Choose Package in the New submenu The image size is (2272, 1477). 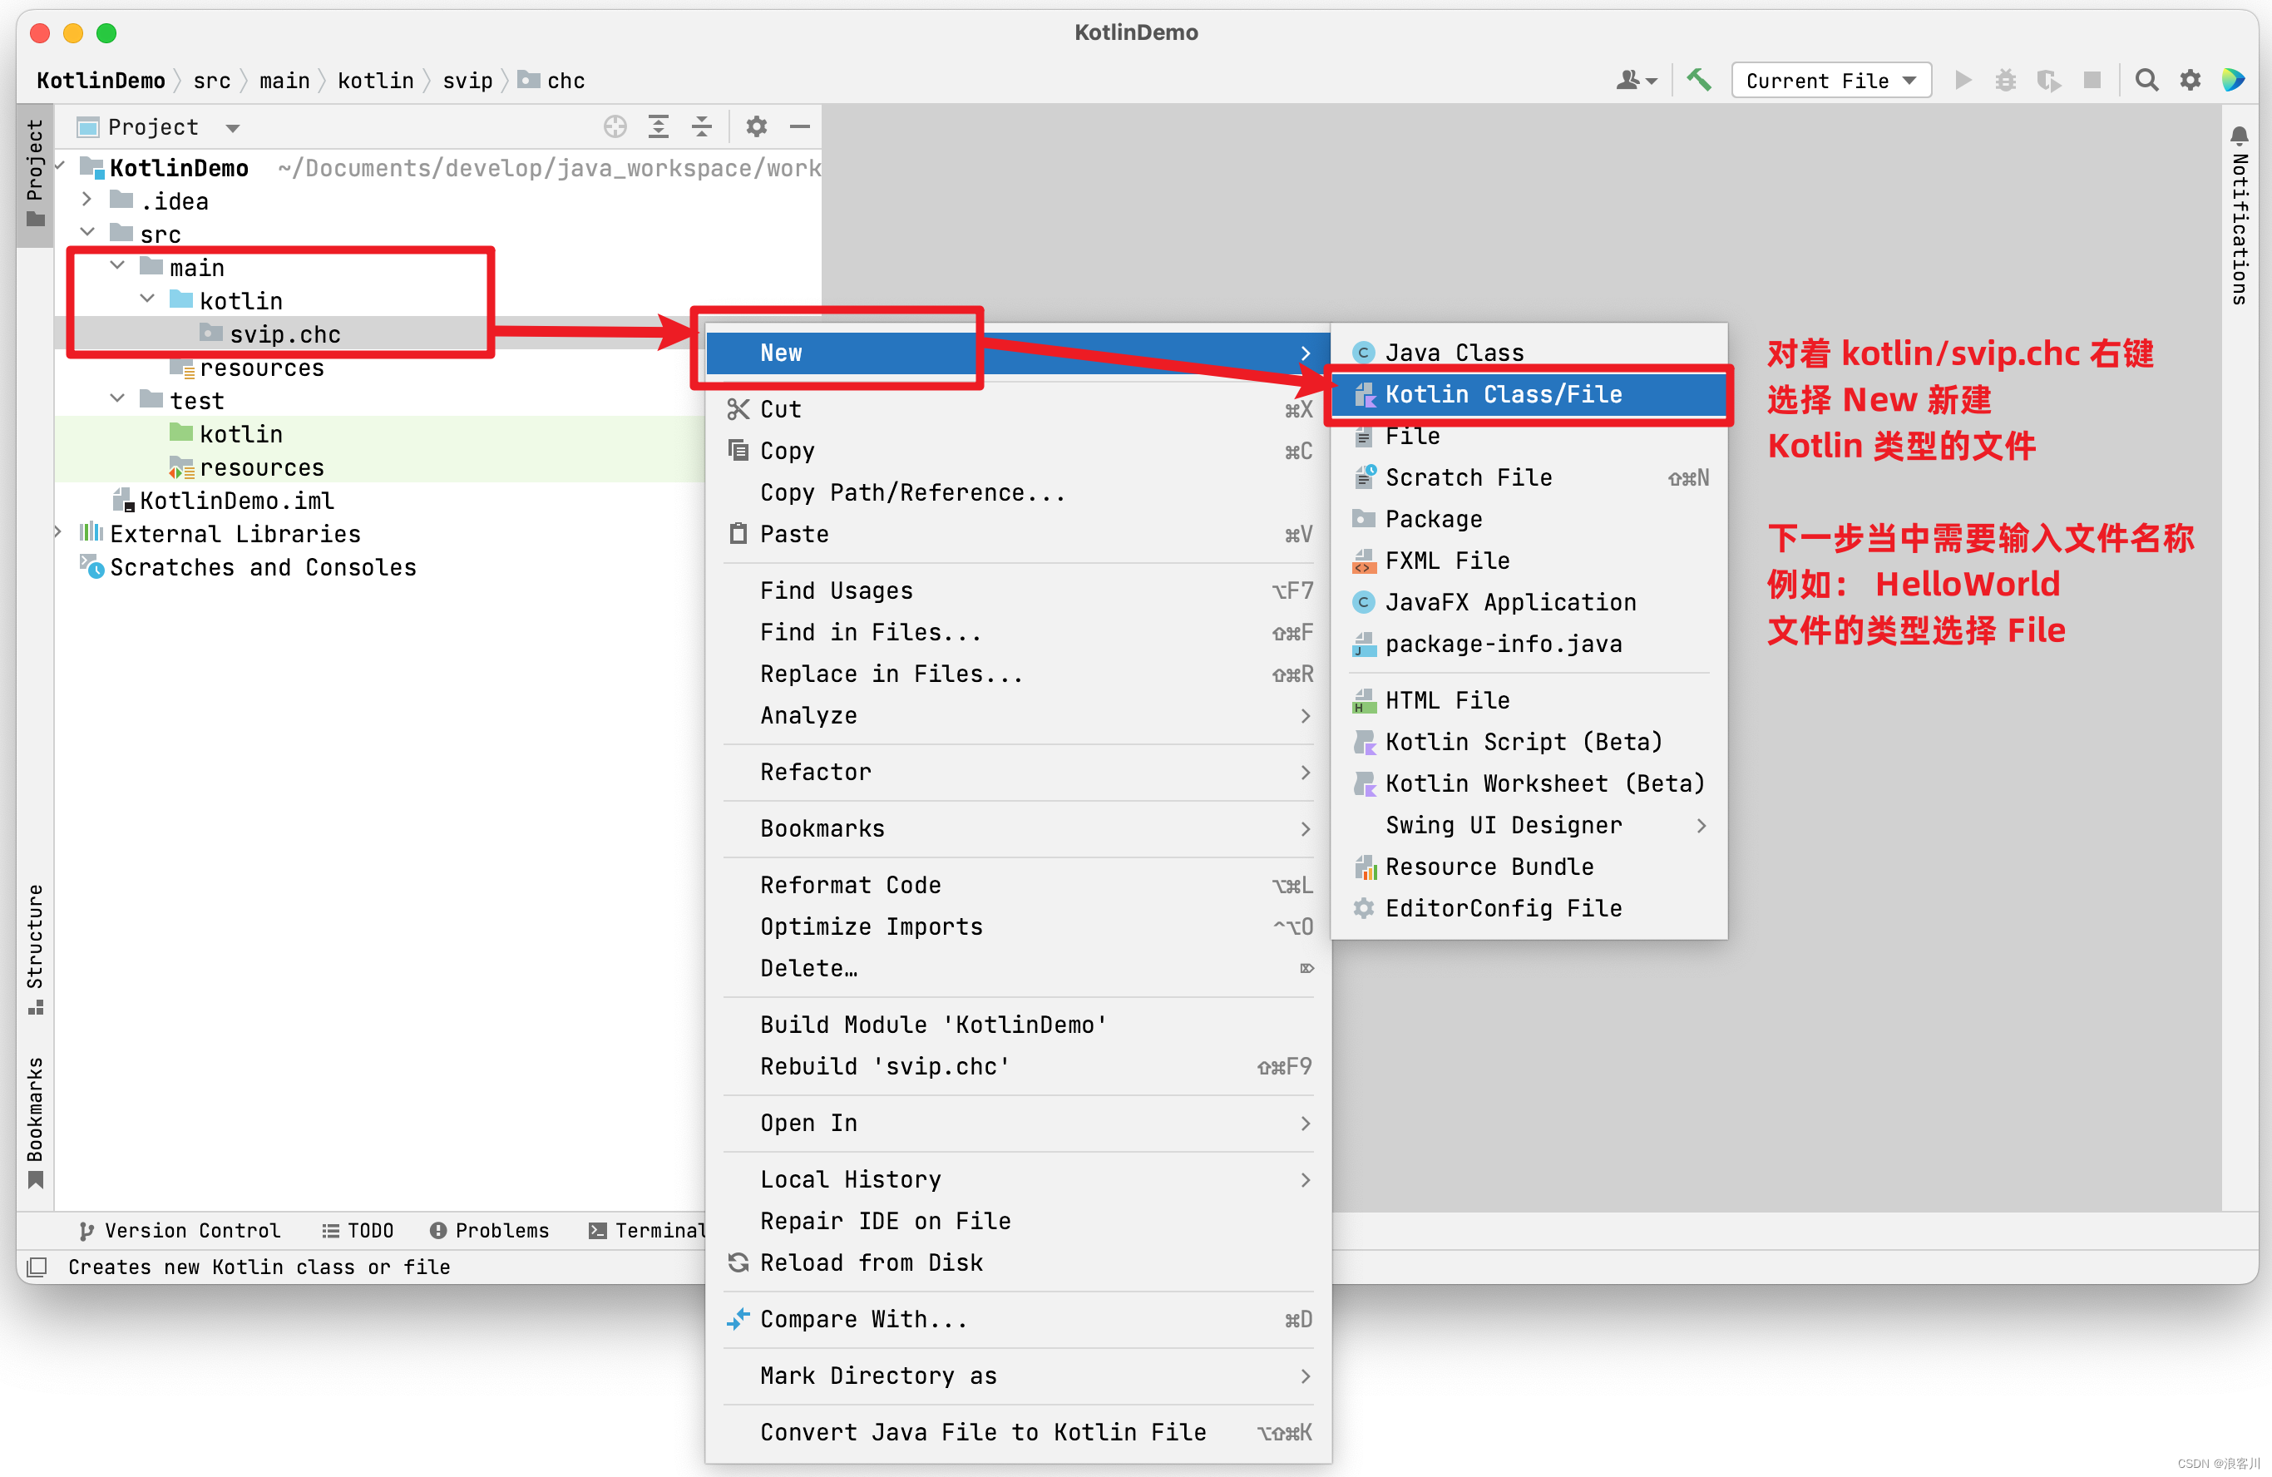[1529, 520]
